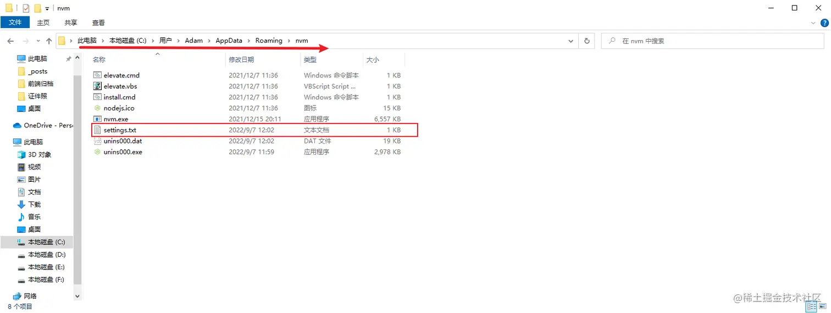Click the nvm.exe file name

point(116,119)
